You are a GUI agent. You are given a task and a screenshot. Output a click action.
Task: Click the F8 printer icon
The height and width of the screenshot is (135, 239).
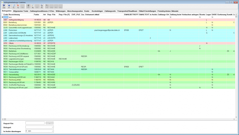(x=42, y=6)
